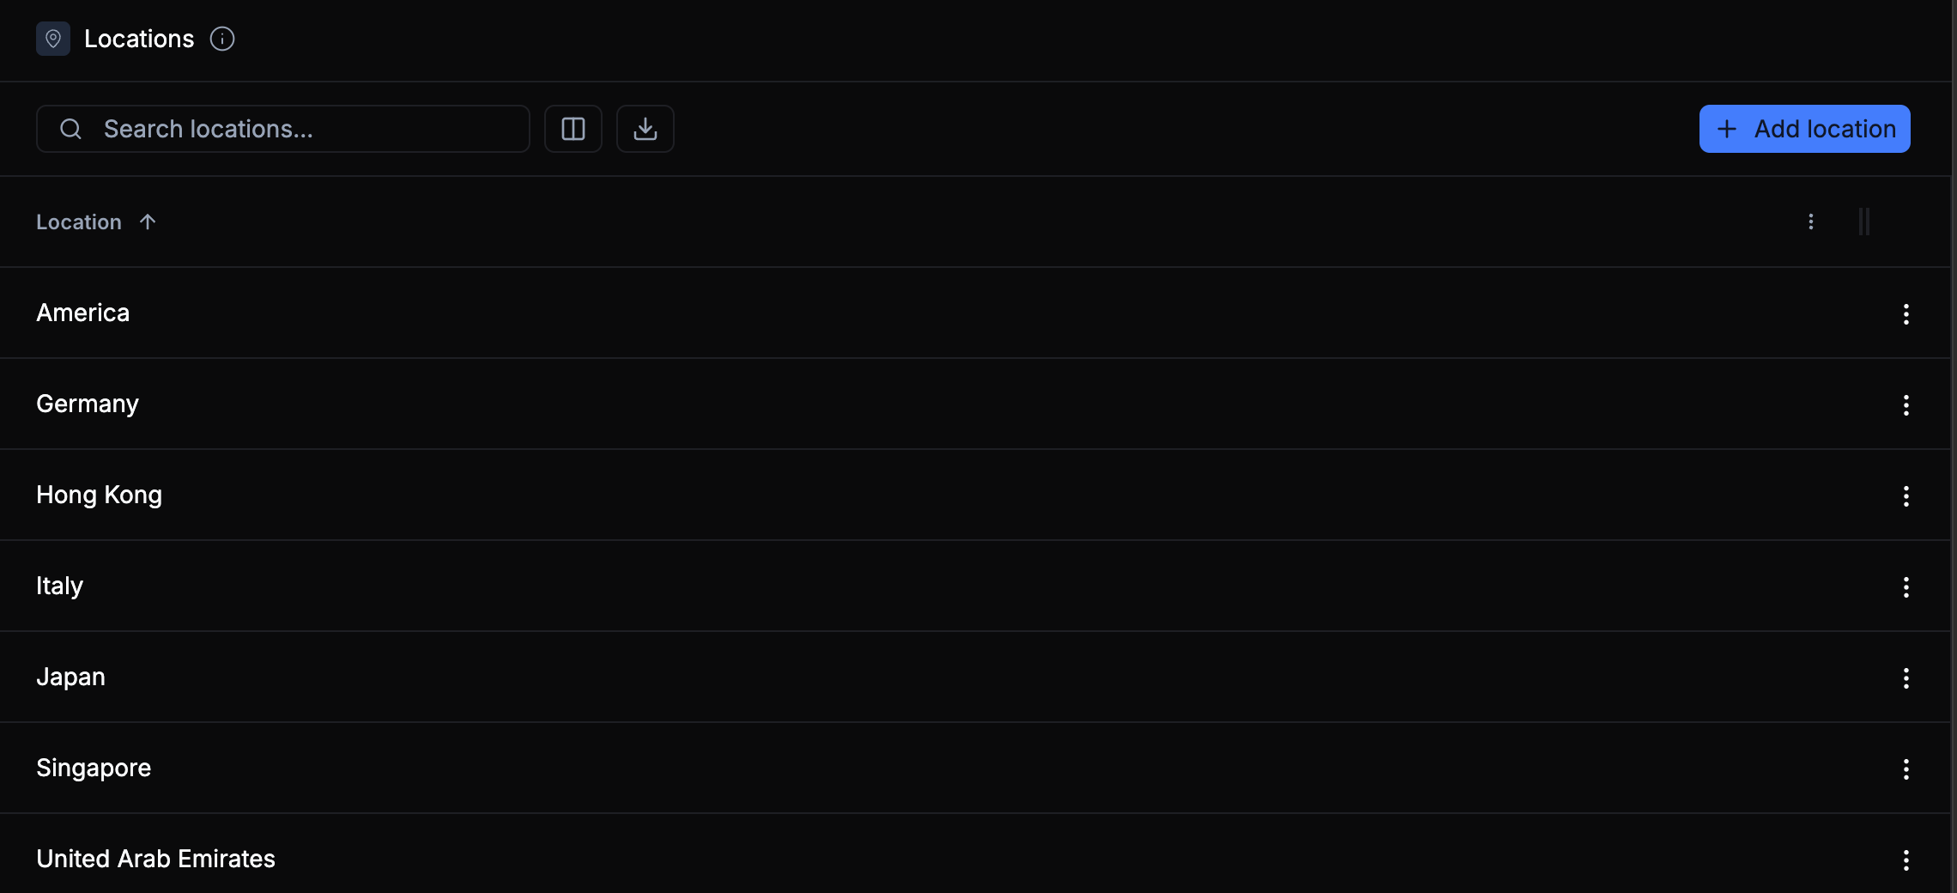1957x893 pixels.
Task: Open Hong Kong row actions menu
Action: point(1905,495)
